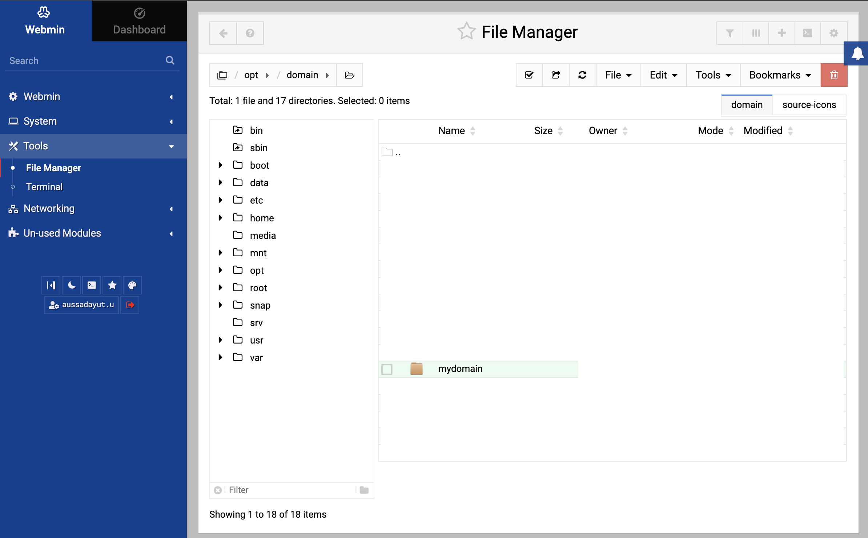Click the select all checkmark icon

[529, 75]
